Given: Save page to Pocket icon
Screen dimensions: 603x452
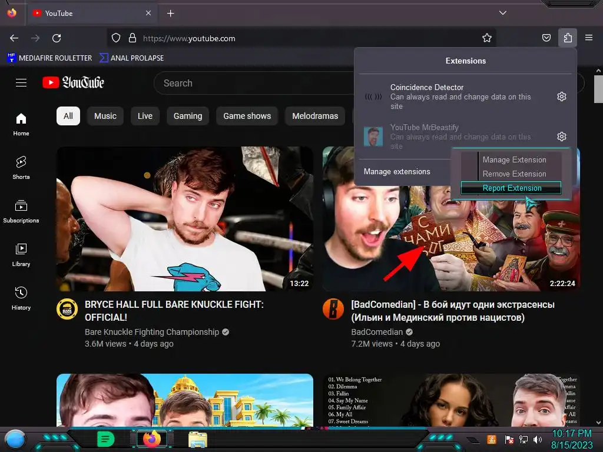Looking at the screenshot, I should coord(546,38).
